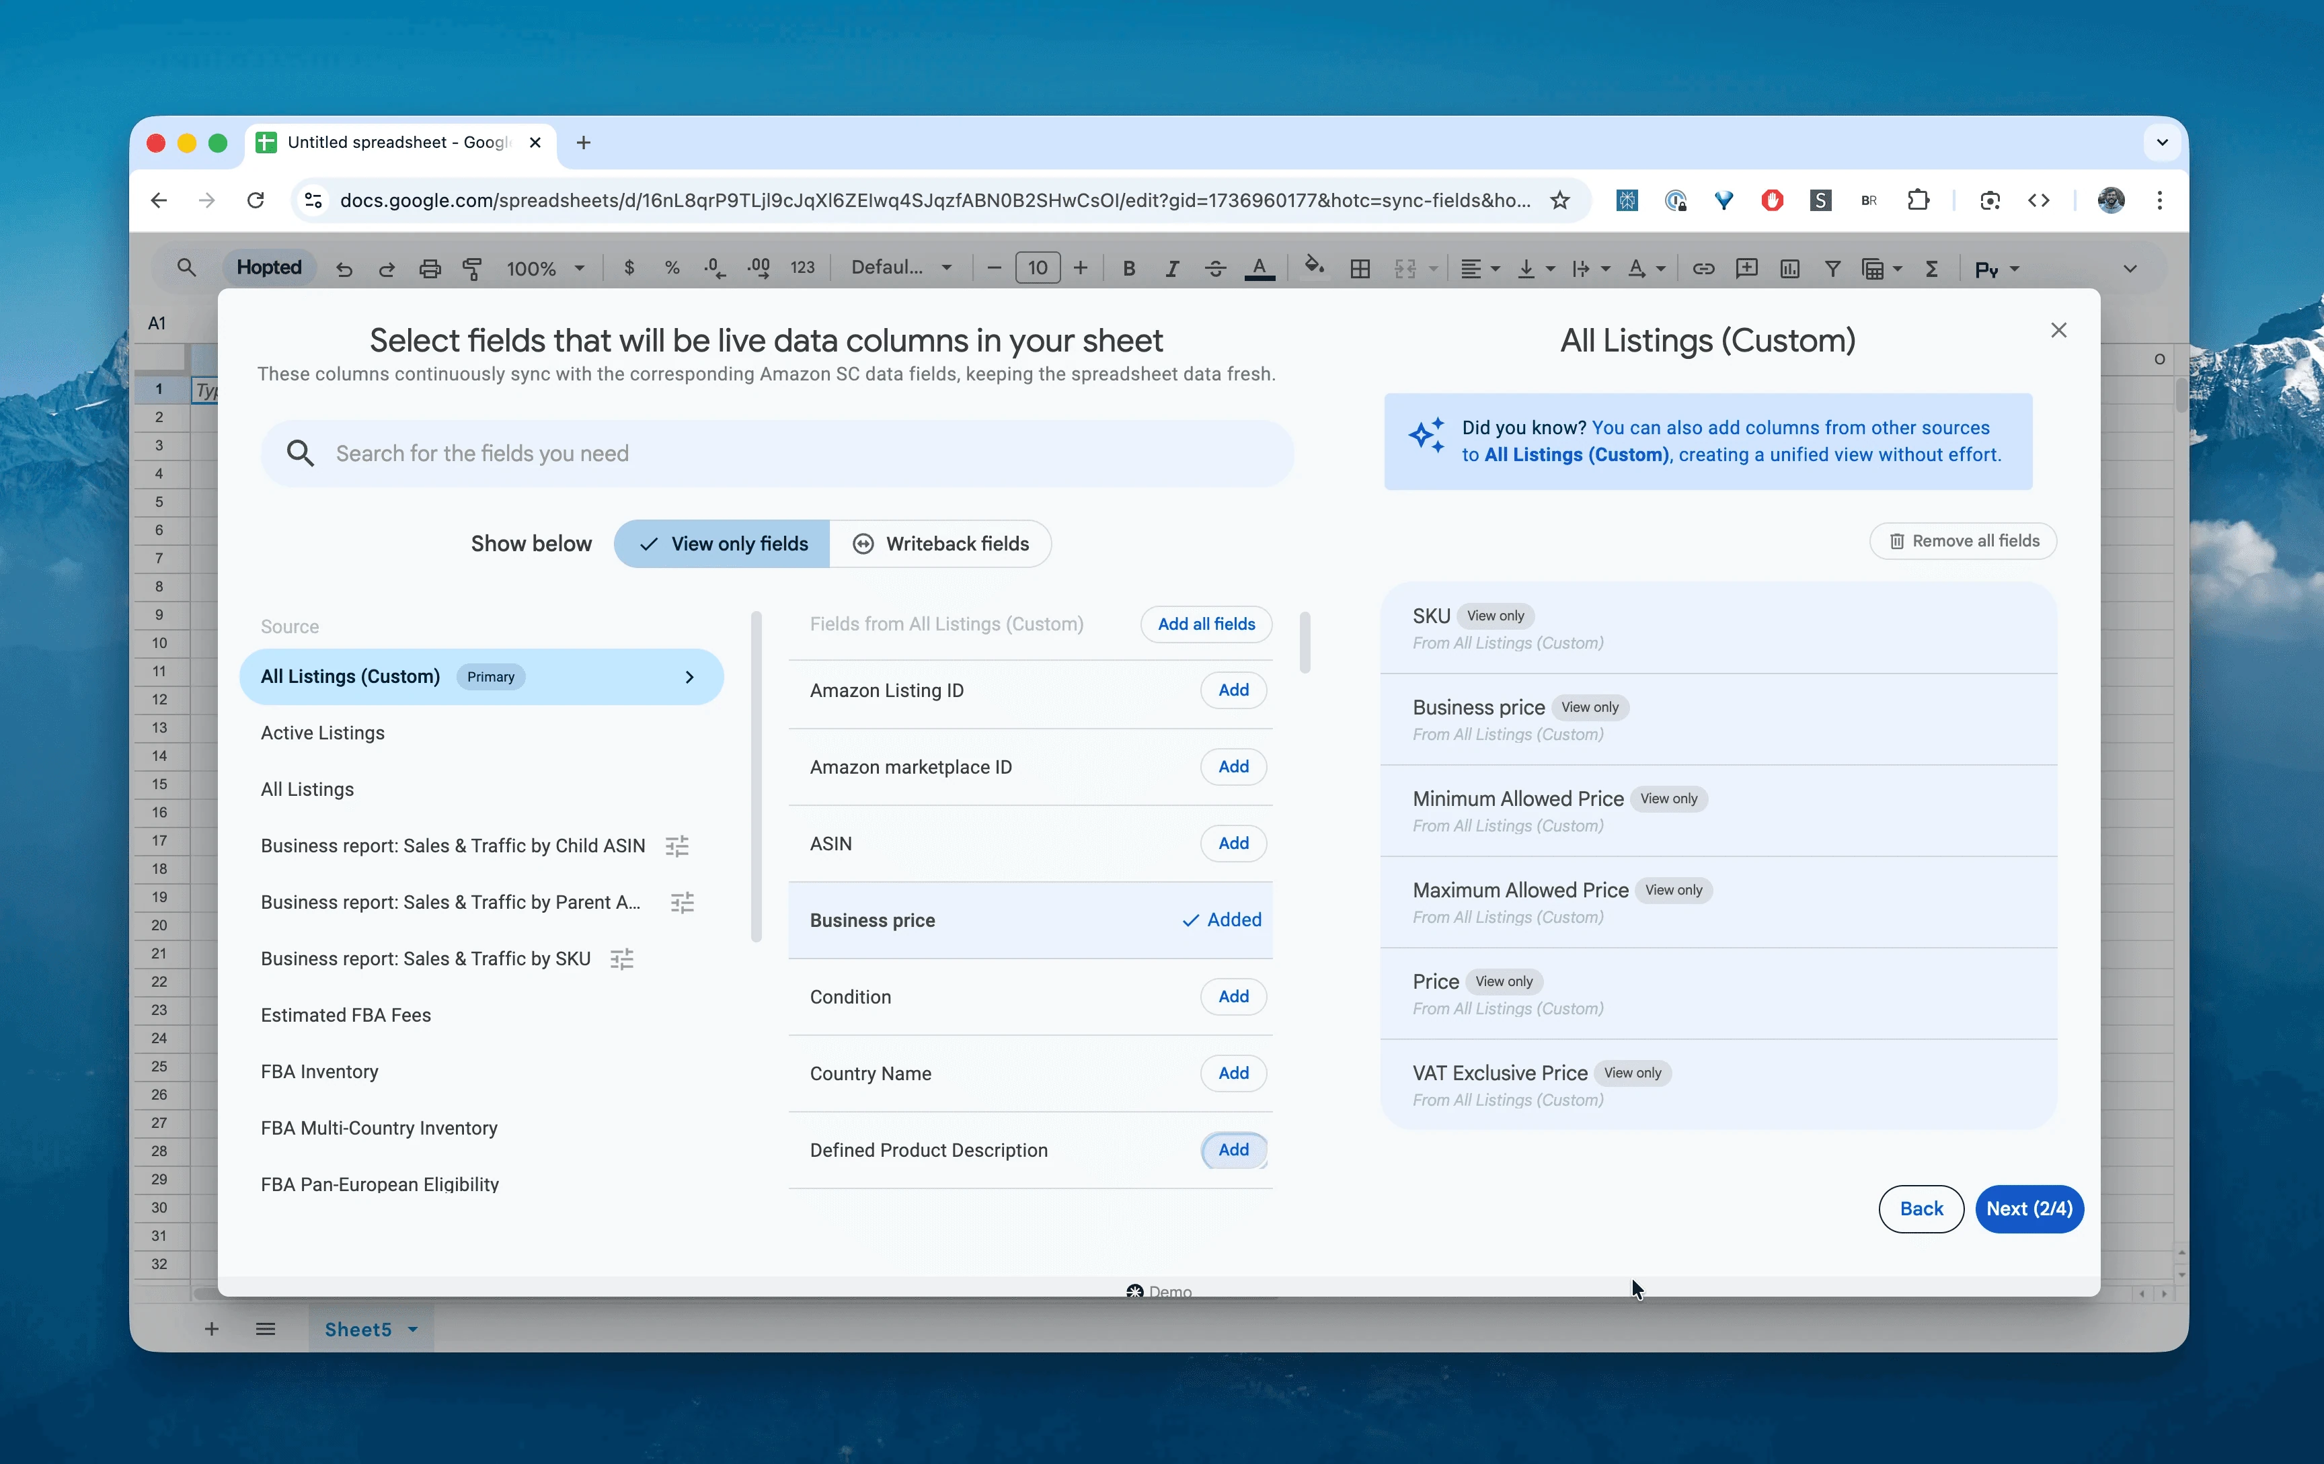
Task: Open the zoom 100% dropdown
Action: point(545,269)
